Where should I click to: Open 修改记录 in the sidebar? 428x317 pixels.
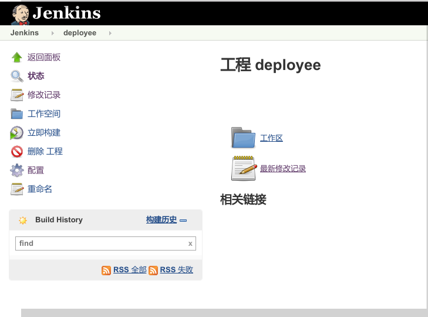(44, 95)
